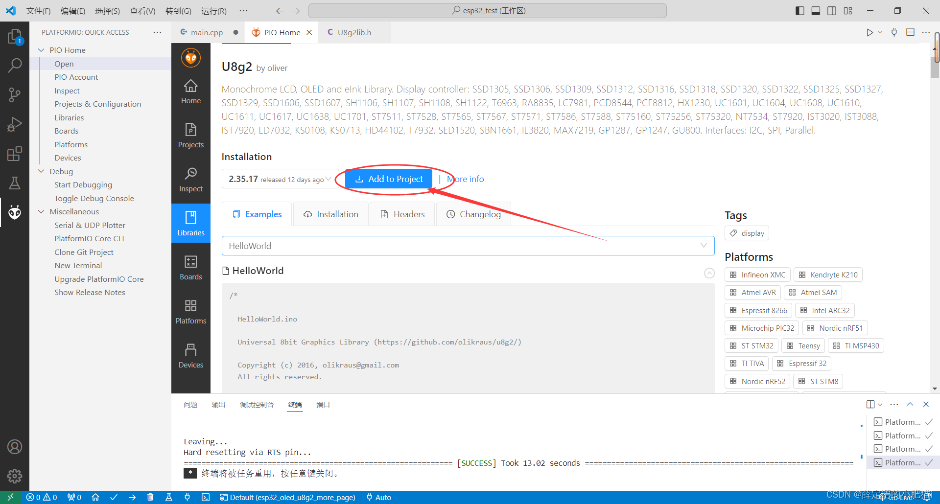
Task: Open Boards in the PIO Home sidebar
Action: (x=191, y=268)
